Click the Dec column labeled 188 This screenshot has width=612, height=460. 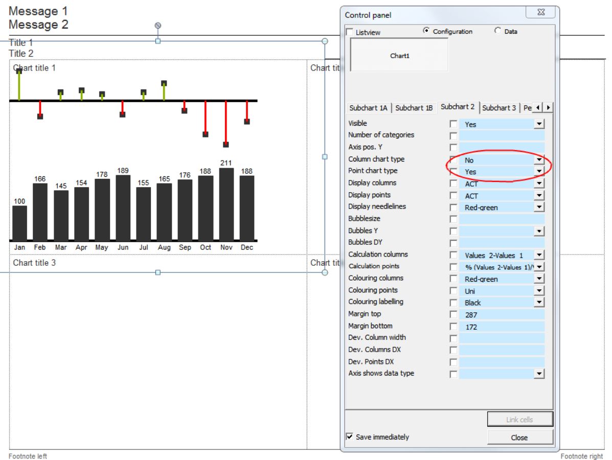247,208
